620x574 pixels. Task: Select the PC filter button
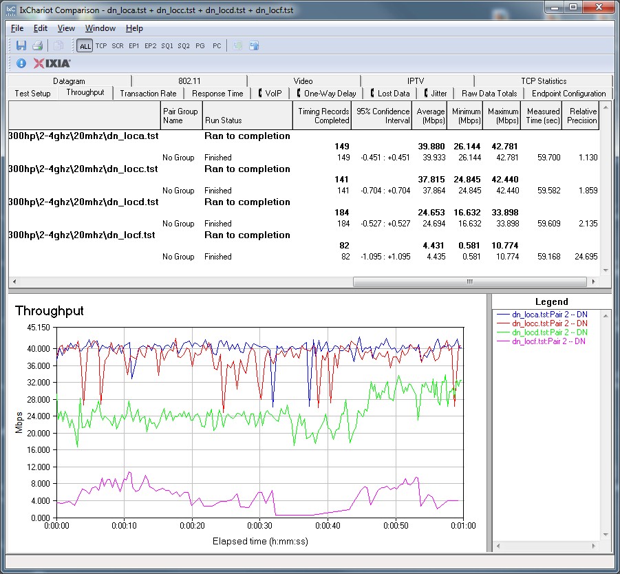click(x=217, y=46)
